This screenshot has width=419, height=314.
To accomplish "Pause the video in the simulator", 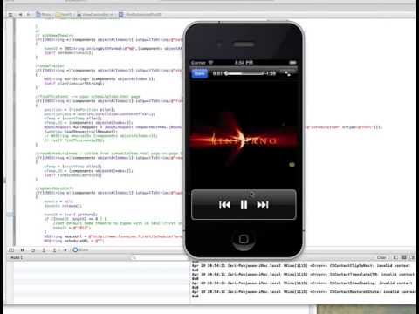I will [244, 205].
